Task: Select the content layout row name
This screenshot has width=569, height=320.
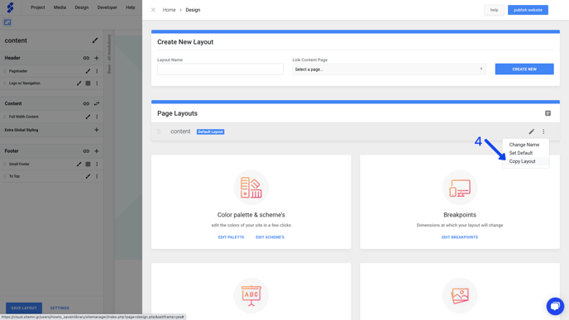Action: tap(180, 131)
